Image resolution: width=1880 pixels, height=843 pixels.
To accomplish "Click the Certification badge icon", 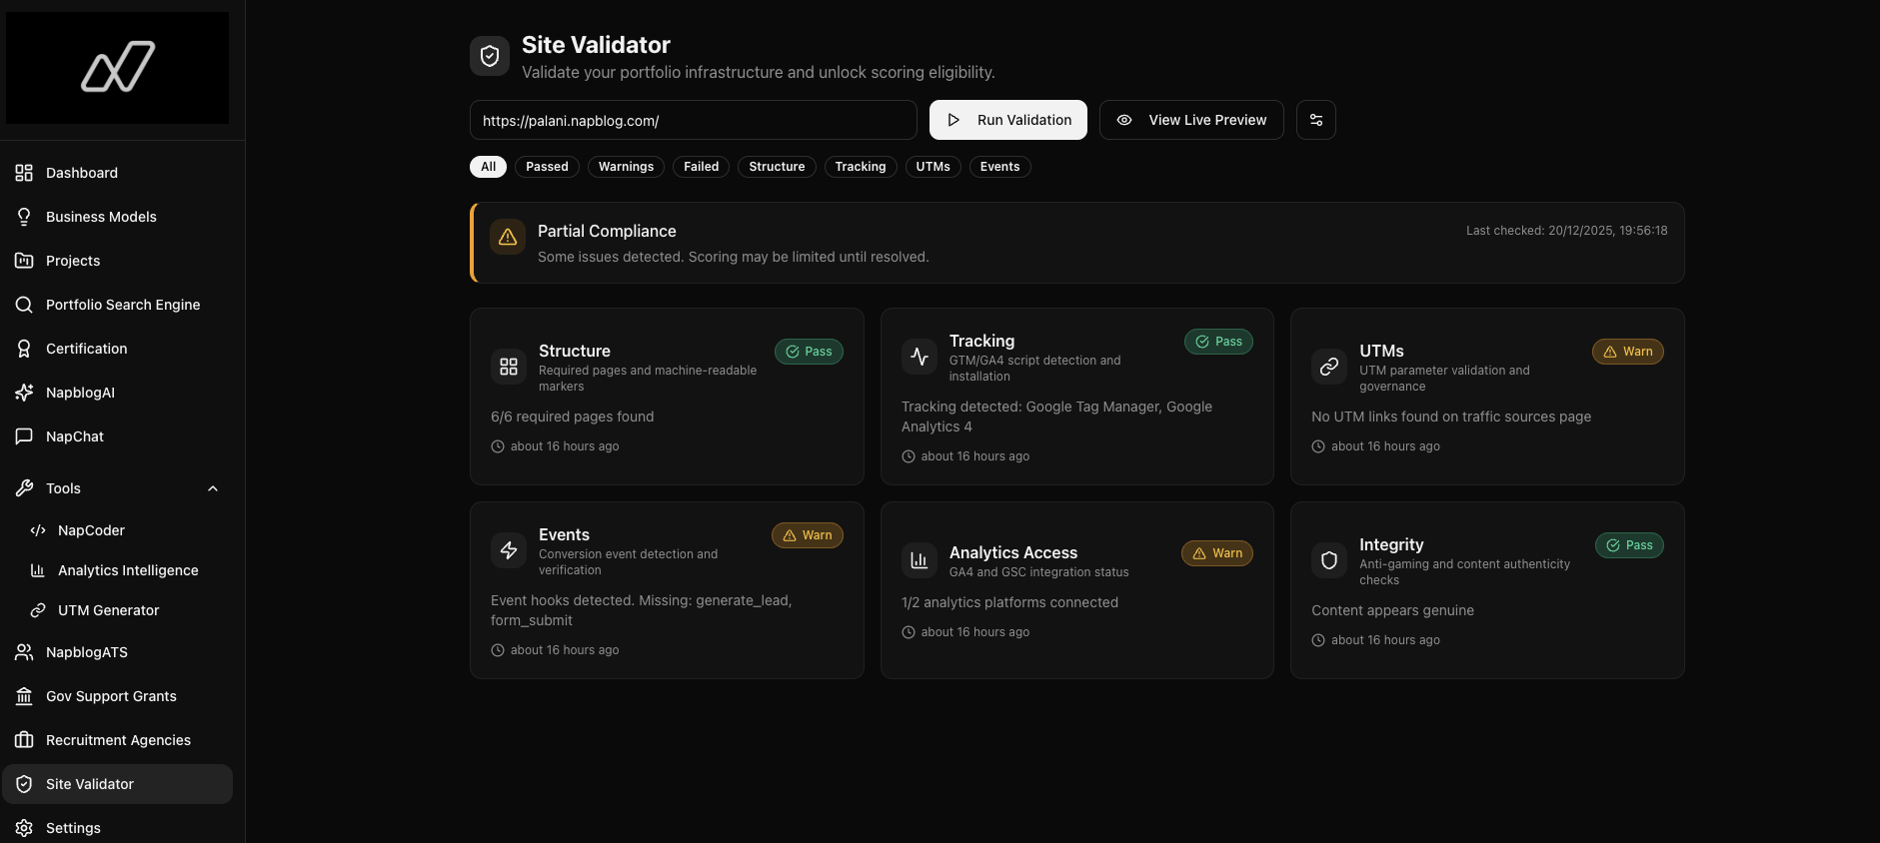I will [x=24, y=349].
